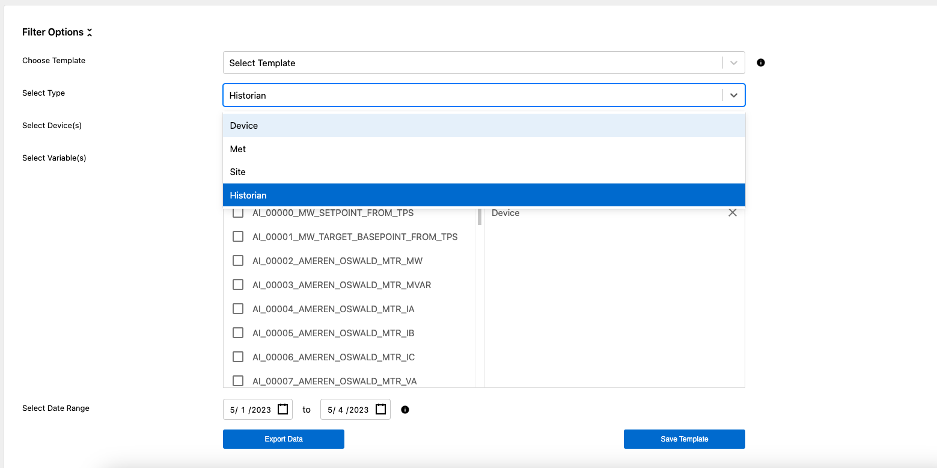Click the start date field 5/1/2023
Screen dimensions: 937x468
click(258, 410)
